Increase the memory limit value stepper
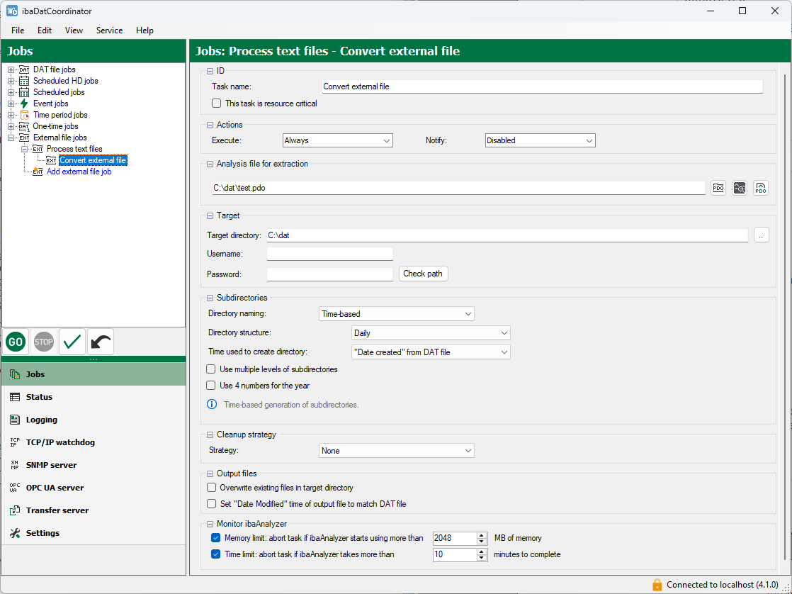Image resolution: width=792 pixels, height=594 pixels. (482, 535)
